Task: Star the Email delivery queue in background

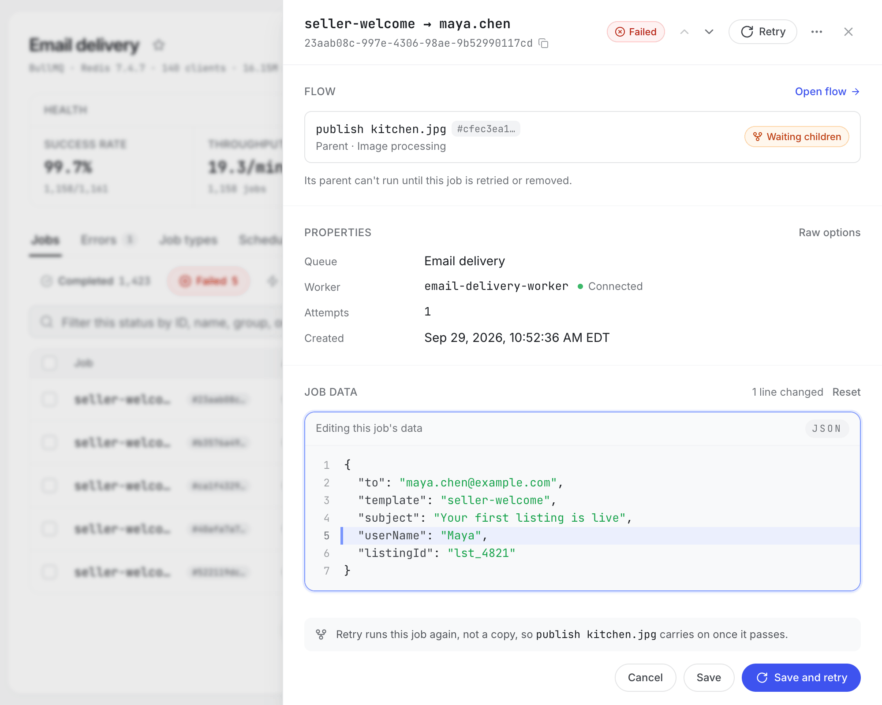Action: pyautogui.click(x=159, y=45)
